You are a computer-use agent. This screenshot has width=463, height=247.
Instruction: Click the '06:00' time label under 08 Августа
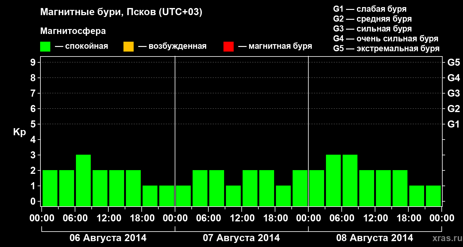click(342, 218)
